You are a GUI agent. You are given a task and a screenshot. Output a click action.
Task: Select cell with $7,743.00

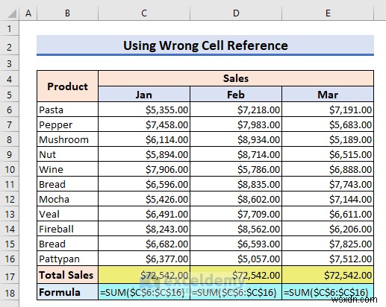click(x=328, y=184)
